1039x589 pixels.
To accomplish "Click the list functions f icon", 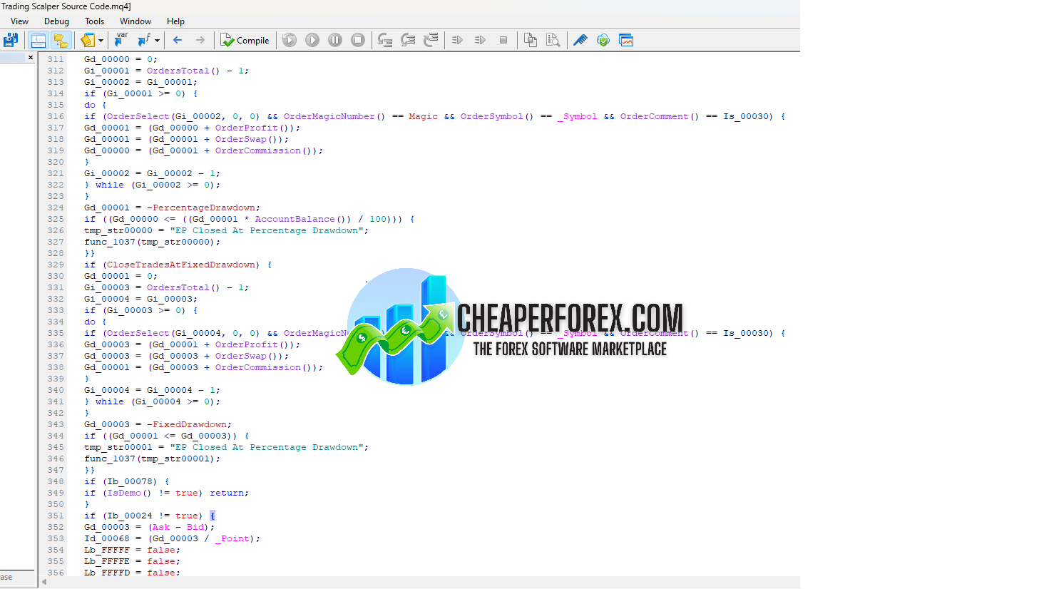I will 145,40.
